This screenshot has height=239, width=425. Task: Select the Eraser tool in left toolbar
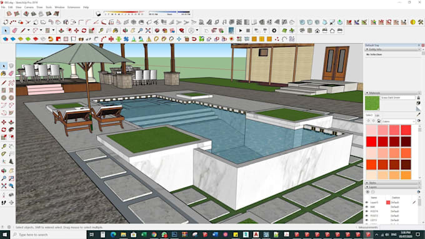point(11,73)
